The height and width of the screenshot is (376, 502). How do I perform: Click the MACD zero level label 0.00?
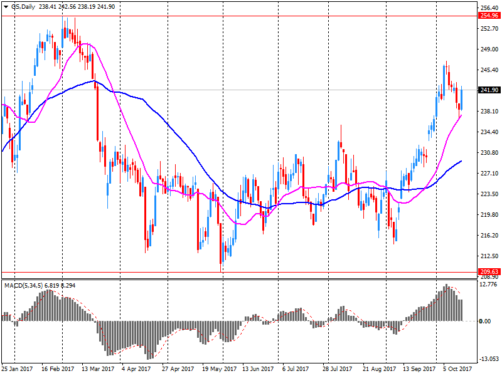tap(484, 321)
